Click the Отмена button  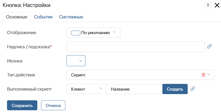coord(53,105)
